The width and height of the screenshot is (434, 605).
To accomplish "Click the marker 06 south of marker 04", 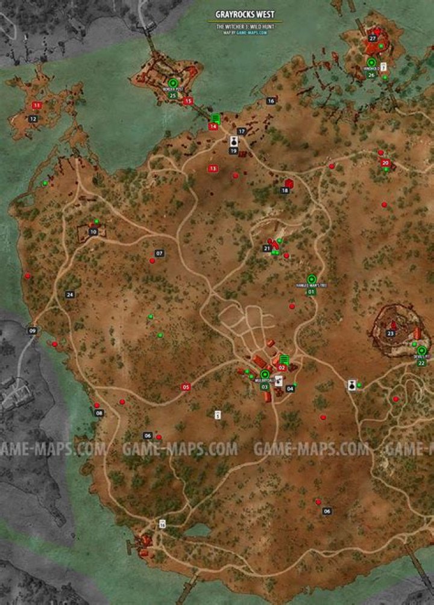I will point(327,511).
